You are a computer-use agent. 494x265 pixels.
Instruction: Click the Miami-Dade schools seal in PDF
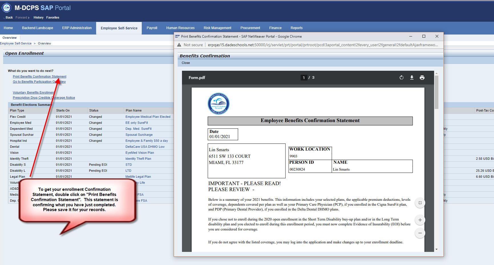coord(218,104)
